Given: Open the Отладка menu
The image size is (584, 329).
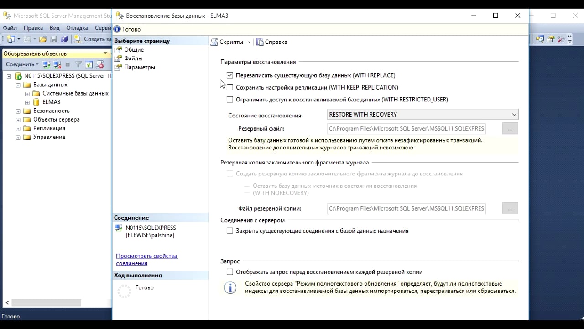Looking at the screenshot, I should 77,28.
